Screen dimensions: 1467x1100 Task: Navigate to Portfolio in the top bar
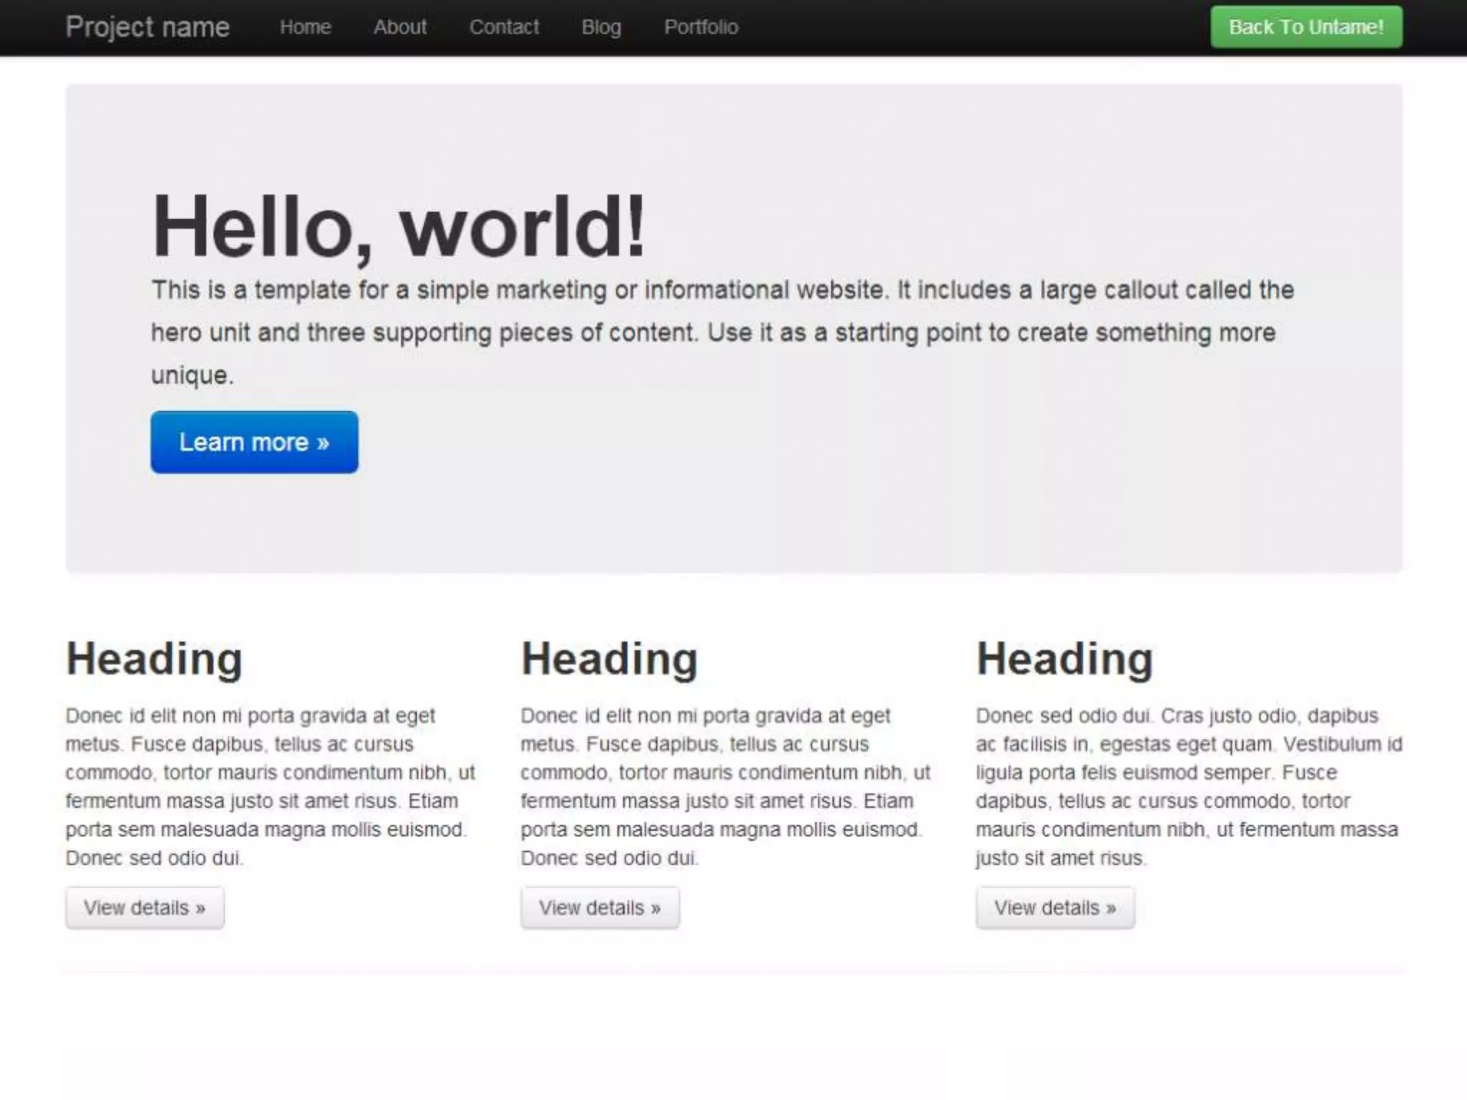tap(701, 27)
